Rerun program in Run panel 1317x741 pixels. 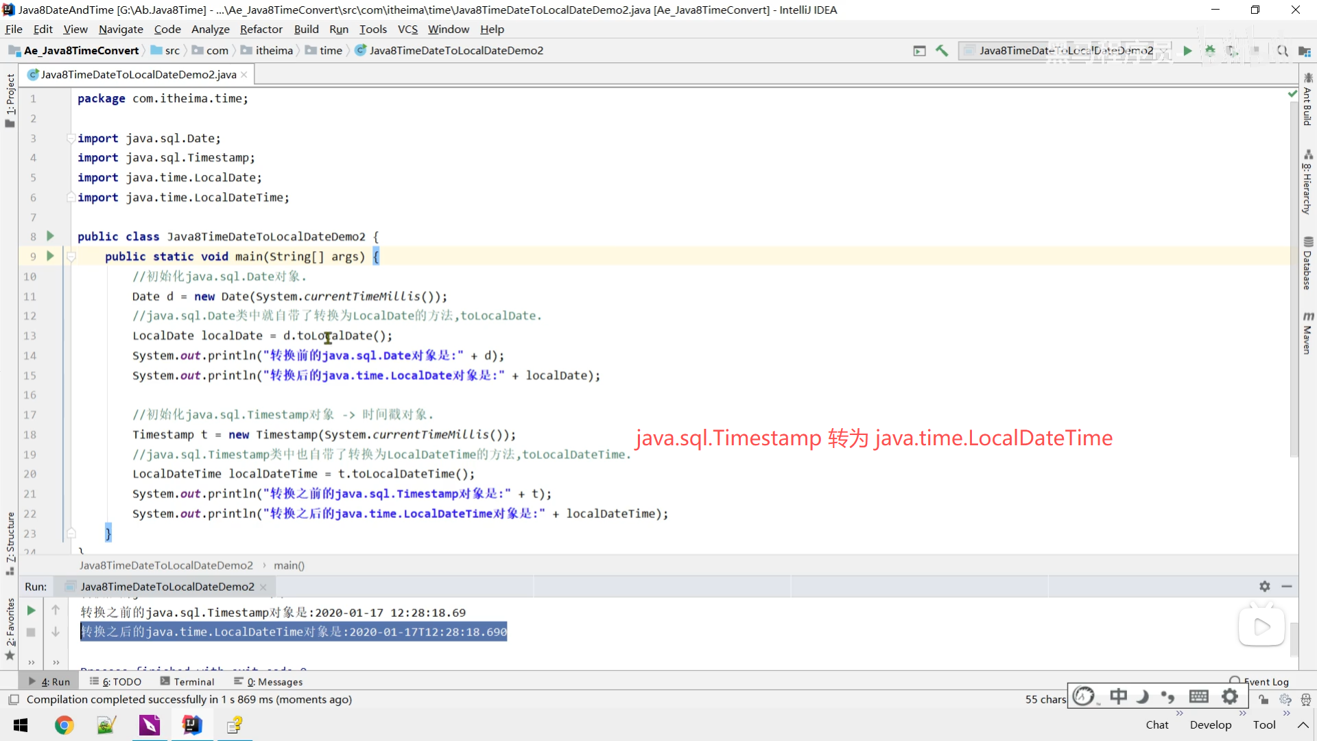(31, 611)
